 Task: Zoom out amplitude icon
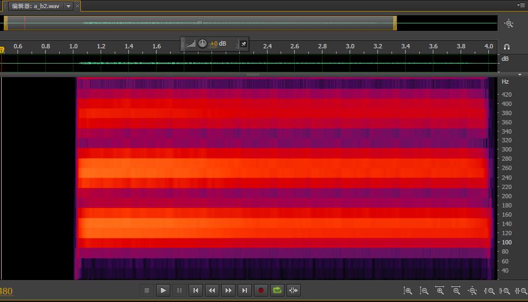[424, 291]
